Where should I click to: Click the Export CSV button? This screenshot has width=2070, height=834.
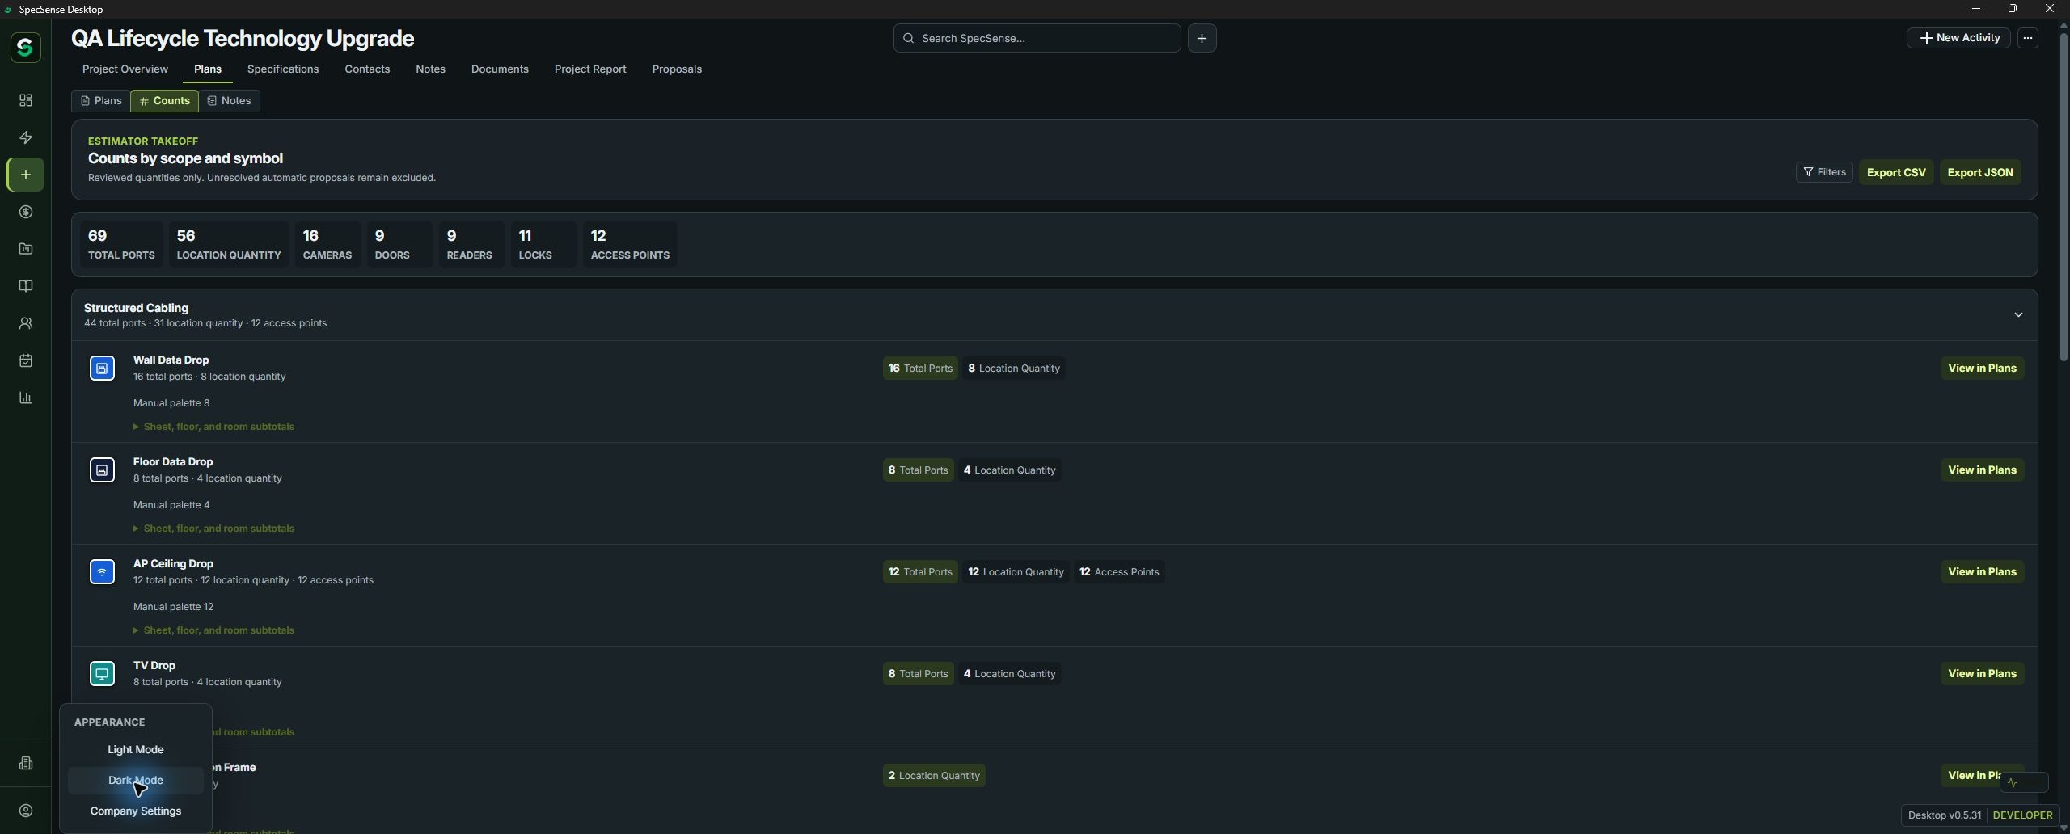pyautogui.click(x=1896, y=172)
